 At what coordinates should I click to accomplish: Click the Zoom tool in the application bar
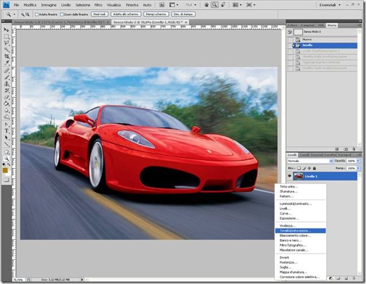coord(215,5)
